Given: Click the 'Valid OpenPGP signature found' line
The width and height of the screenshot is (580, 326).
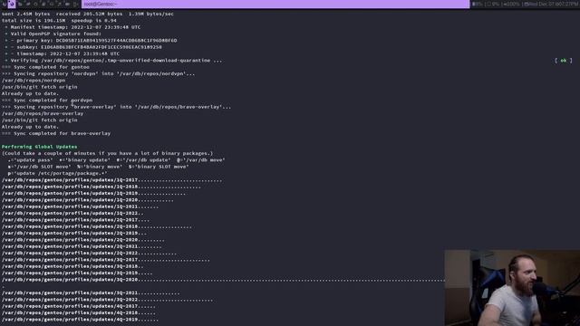Looking at the screenshot, I should point(53,34).
